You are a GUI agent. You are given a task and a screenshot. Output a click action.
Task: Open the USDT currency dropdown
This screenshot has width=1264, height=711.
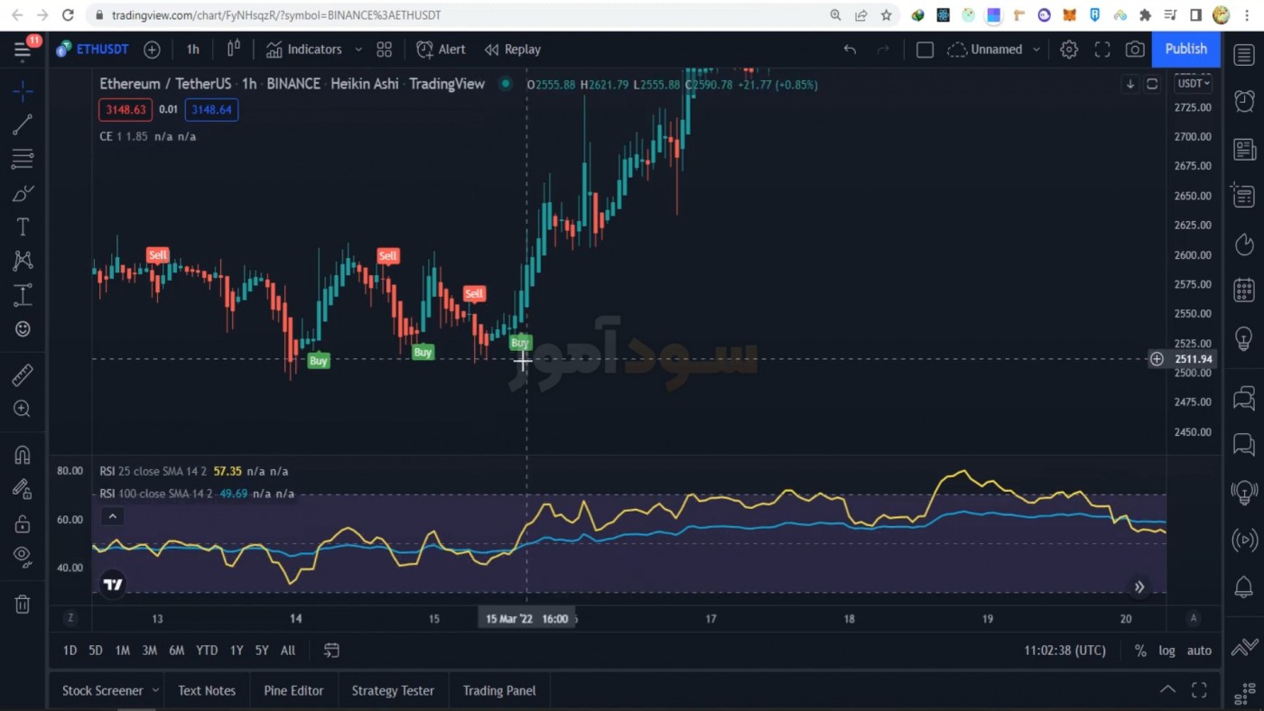tap(1193, 84)
